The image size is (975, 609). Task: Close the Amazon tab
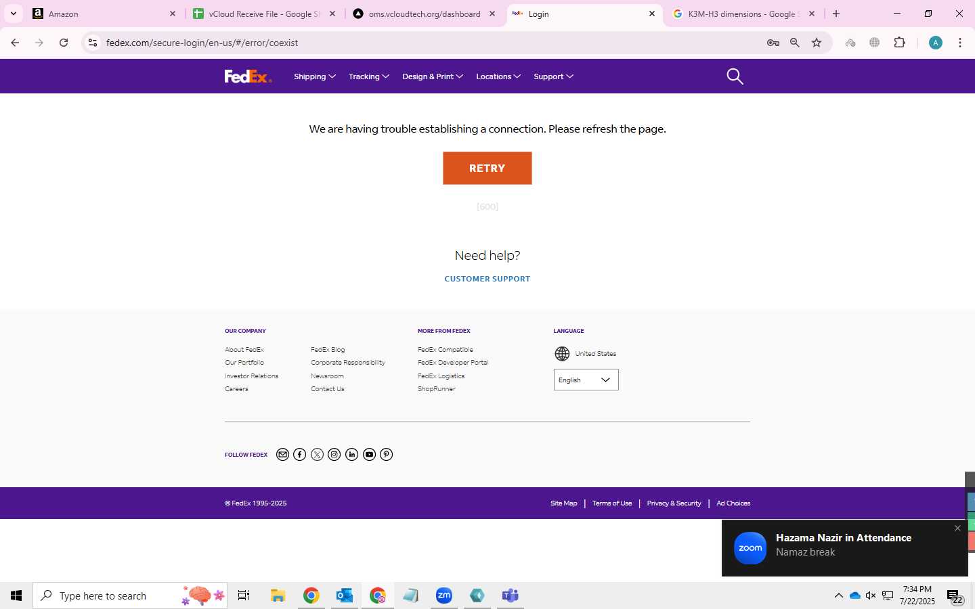coord(173,14)
